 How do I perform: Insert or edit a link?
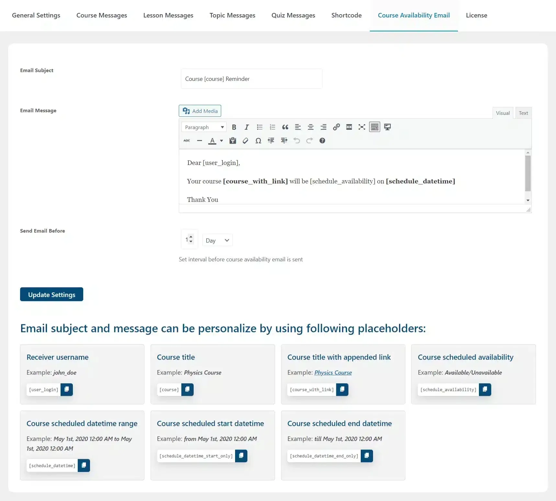coord(336,127)
